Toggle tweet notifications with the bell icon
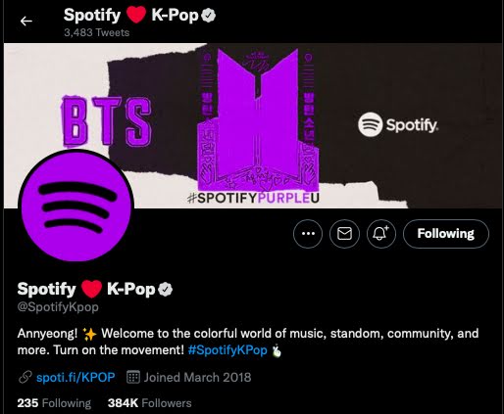The height and width of the screenshot is (414, 504). (381, 234)
